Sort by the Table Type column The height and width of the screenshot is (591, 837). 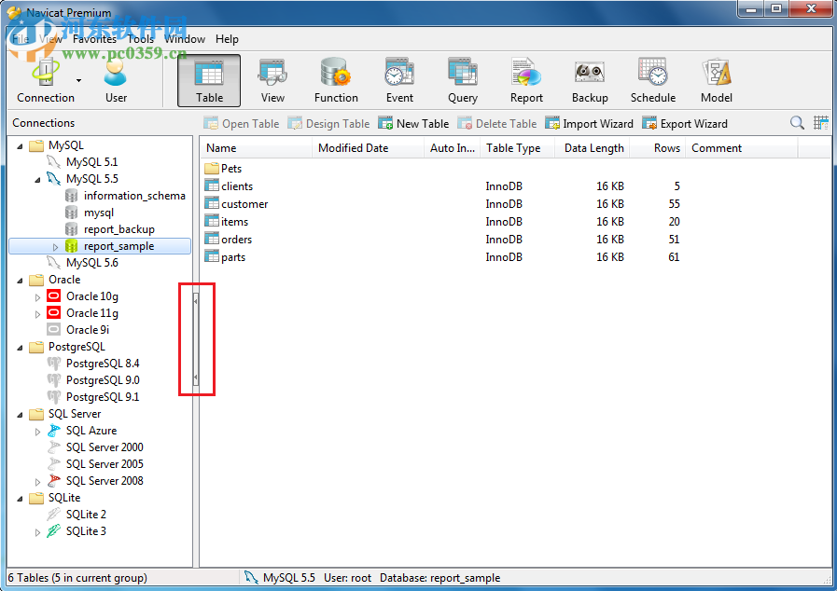[x=517, y=148]
